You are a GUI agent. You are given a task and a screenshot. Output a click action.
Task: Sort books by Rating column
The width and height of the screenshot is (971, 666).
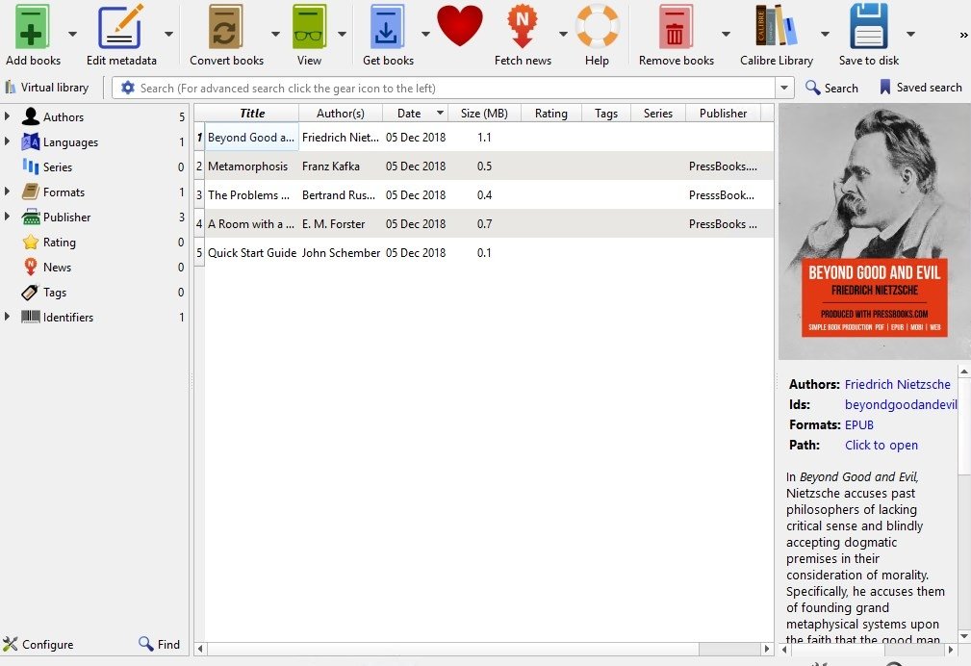point(551,114)
